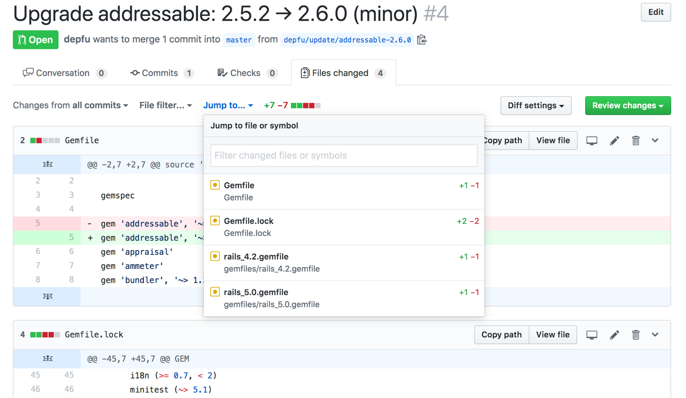The width and height of the screenshot is (686, 398).
Task: Click display rich diff icon for Gemfile
Action: (591, 141)
